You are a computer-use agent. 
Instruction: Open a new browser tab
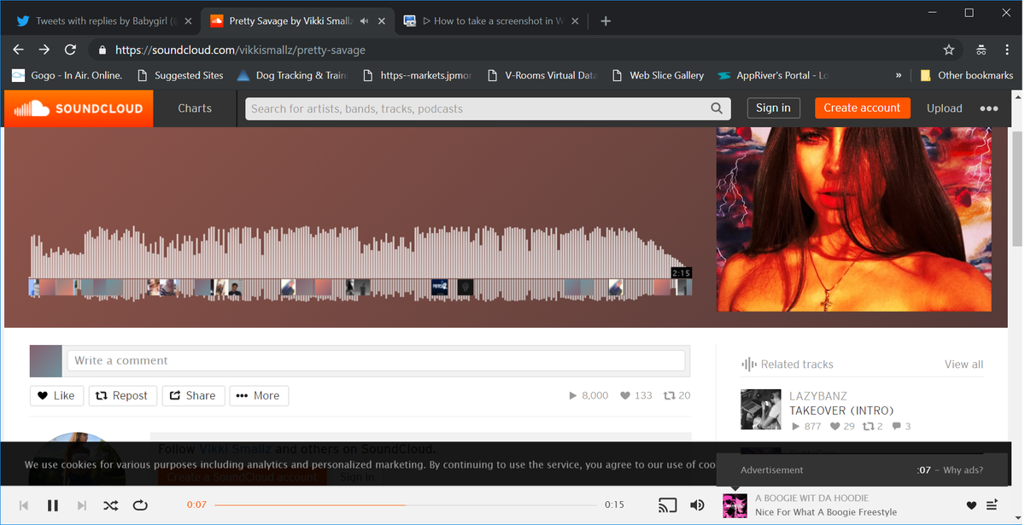point(606,20)
